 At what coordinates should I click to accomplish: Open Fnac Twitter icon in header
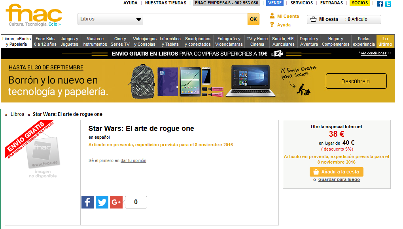pyautogui.click(x=388, y=4)
